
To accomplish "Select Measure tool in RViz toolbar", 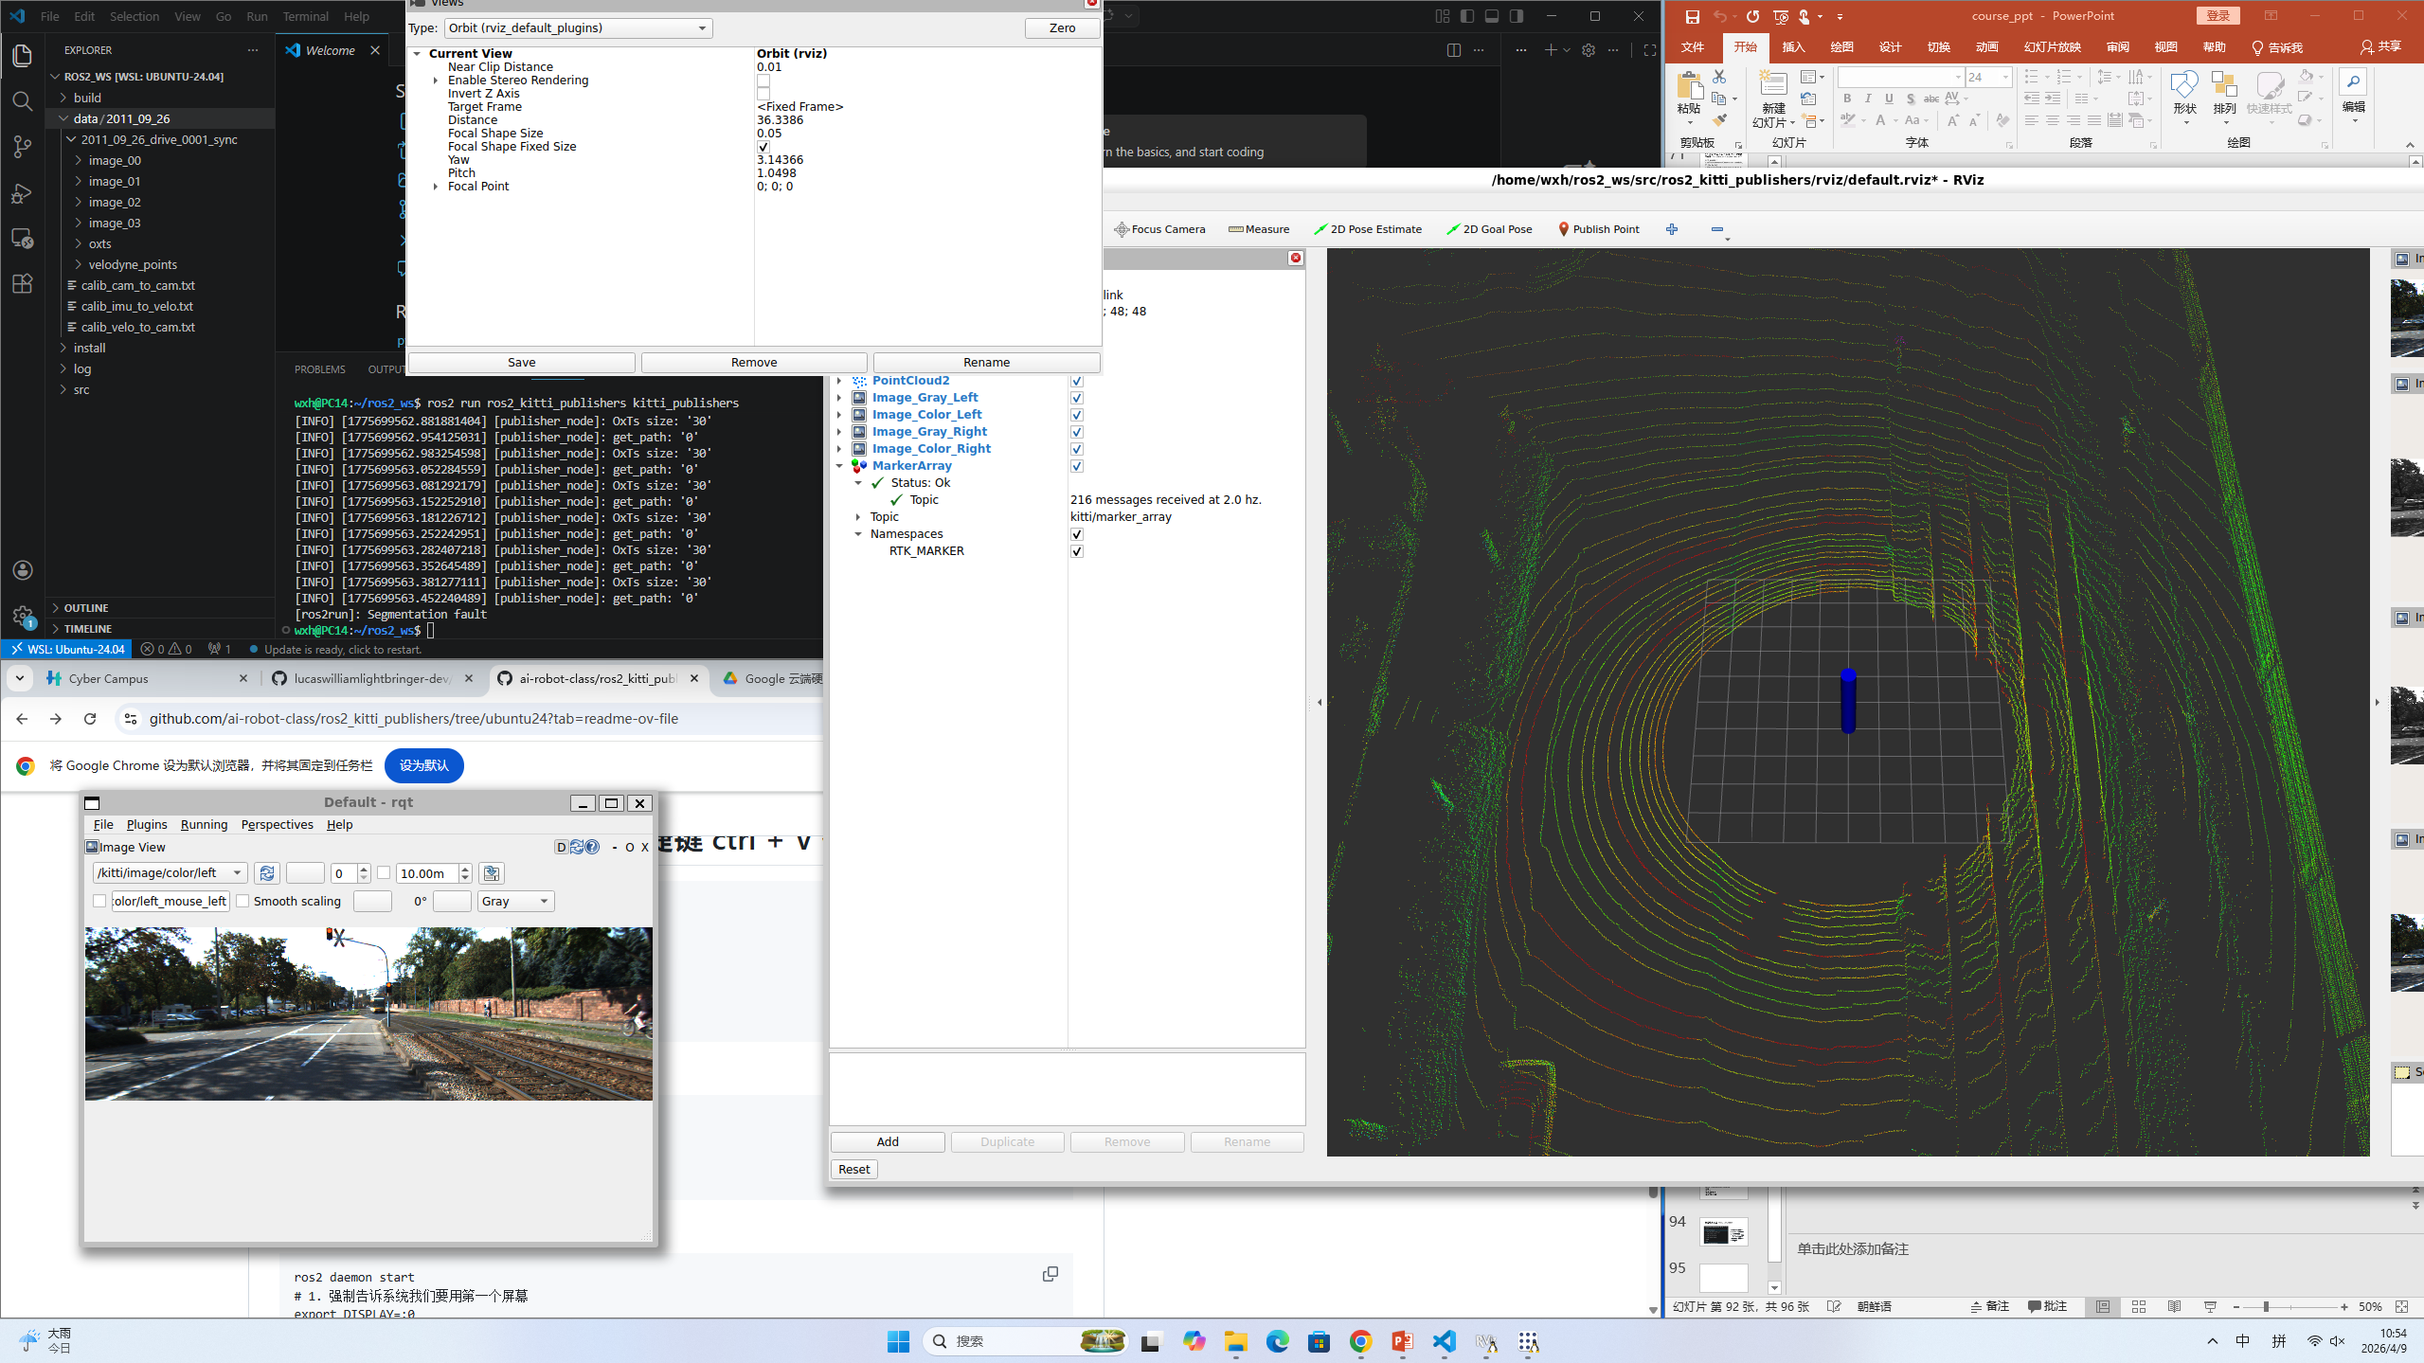I will (1259, 229).
